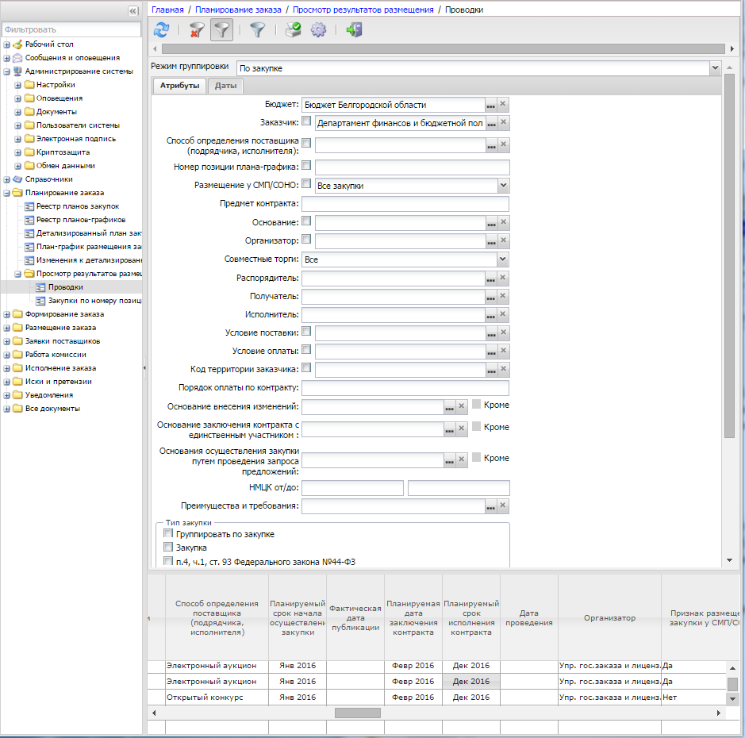Open the ellipsis picker for Заказчик field

pos(491,124)
